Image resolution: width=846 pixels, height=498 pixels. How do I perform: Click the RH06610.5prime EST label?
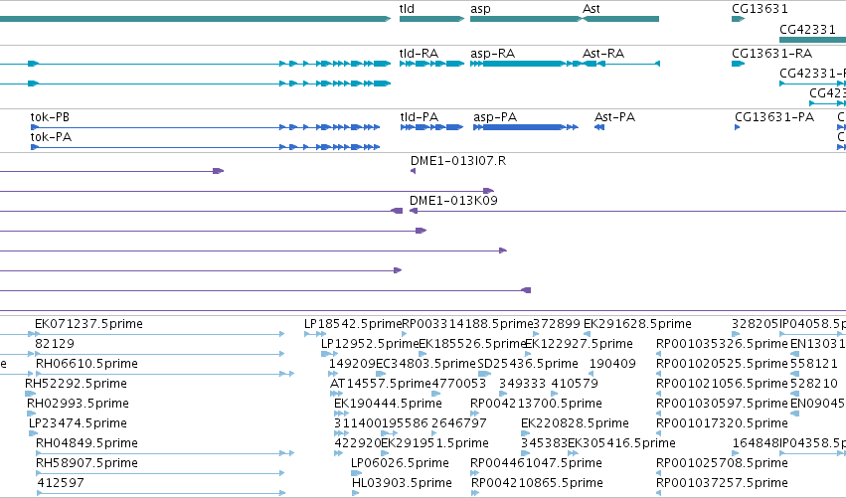pyautogui.click(x=86, y=364)
